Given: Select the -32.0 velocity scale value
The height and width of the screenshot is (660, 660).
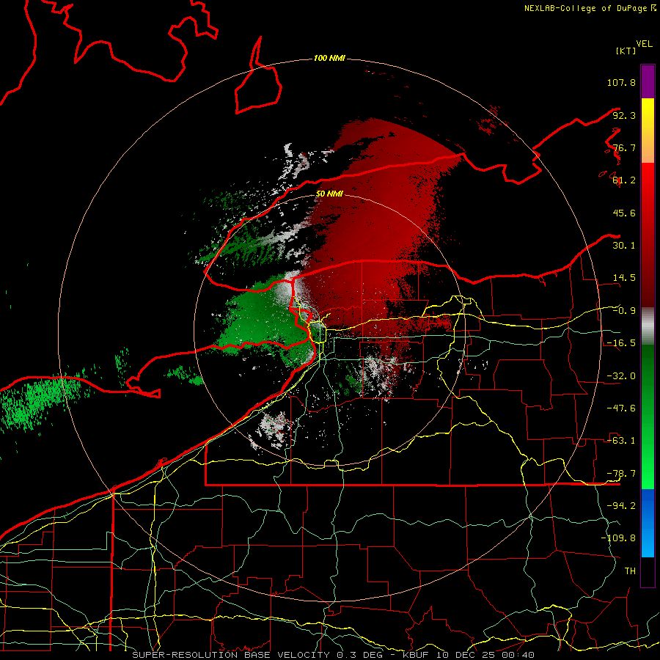Looking at the screenshot, I should [621, 376].
